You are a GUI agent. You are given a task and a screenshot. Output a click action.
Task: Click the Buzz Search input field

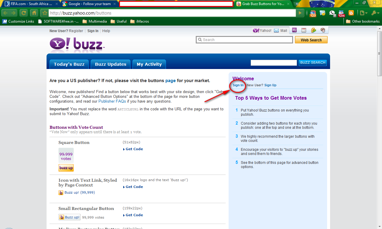pyautogui.click(x=273, y=62)
